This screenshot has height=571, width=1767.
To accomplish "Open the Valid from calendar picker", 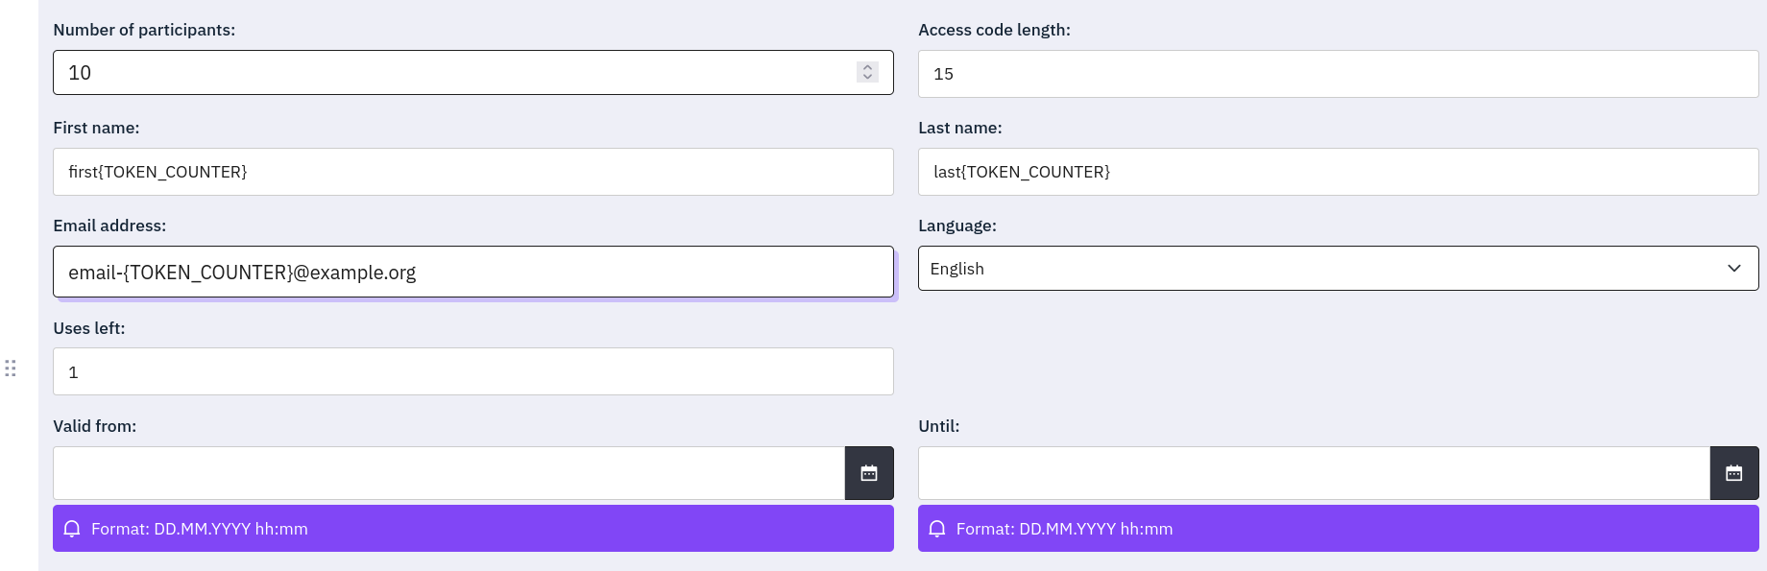I will pos(869,473).
